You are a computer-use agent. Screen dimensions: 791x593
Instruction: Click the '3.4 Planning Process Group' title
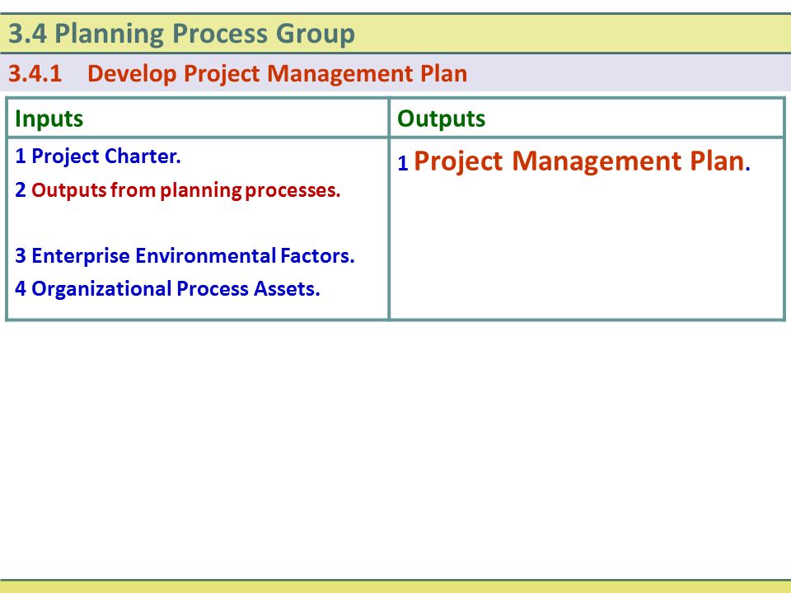181,34
